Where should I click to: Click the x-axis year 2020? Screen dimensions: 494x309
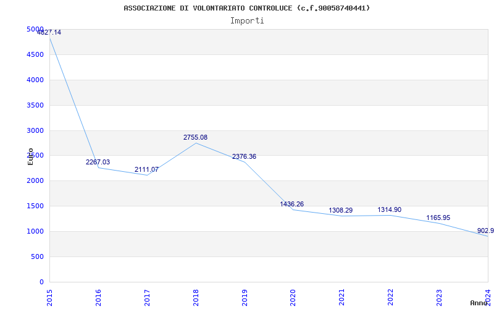293,298
